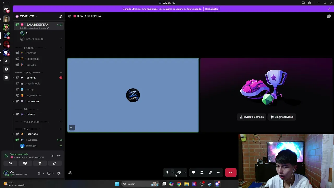334x188 pixels.
Task: Start an activity from call controls bar
Action: coord(202,173)
